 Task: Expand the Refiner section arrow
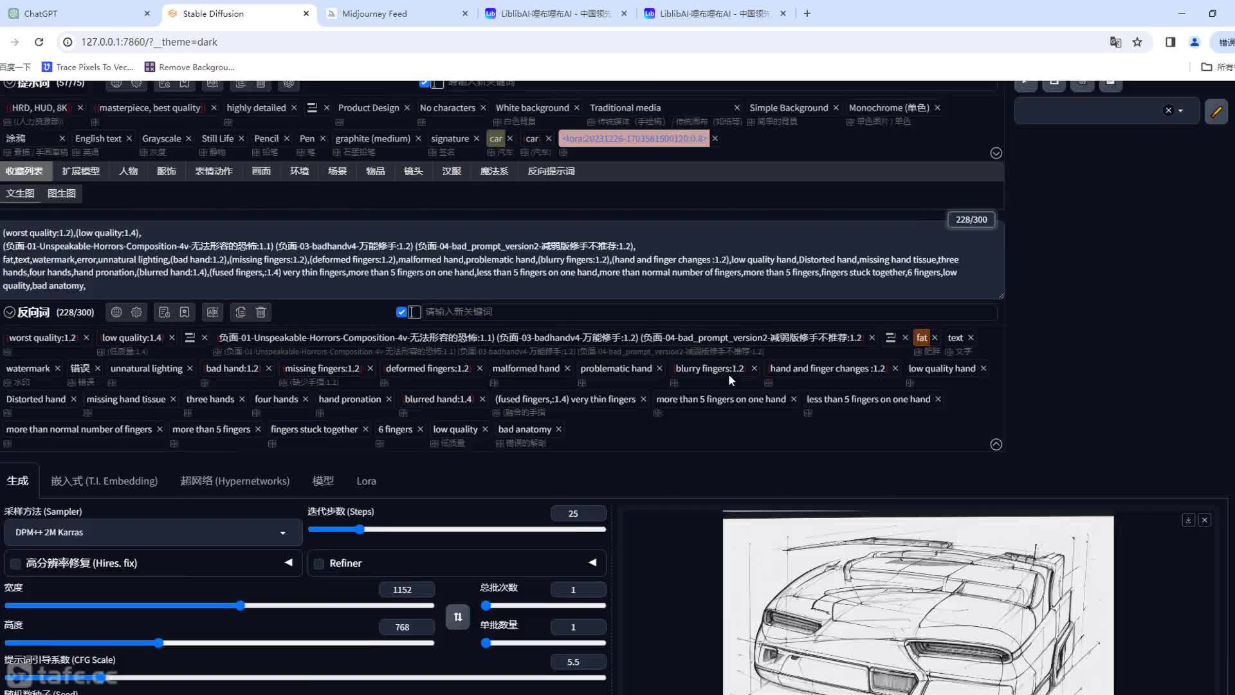(592, 563)
